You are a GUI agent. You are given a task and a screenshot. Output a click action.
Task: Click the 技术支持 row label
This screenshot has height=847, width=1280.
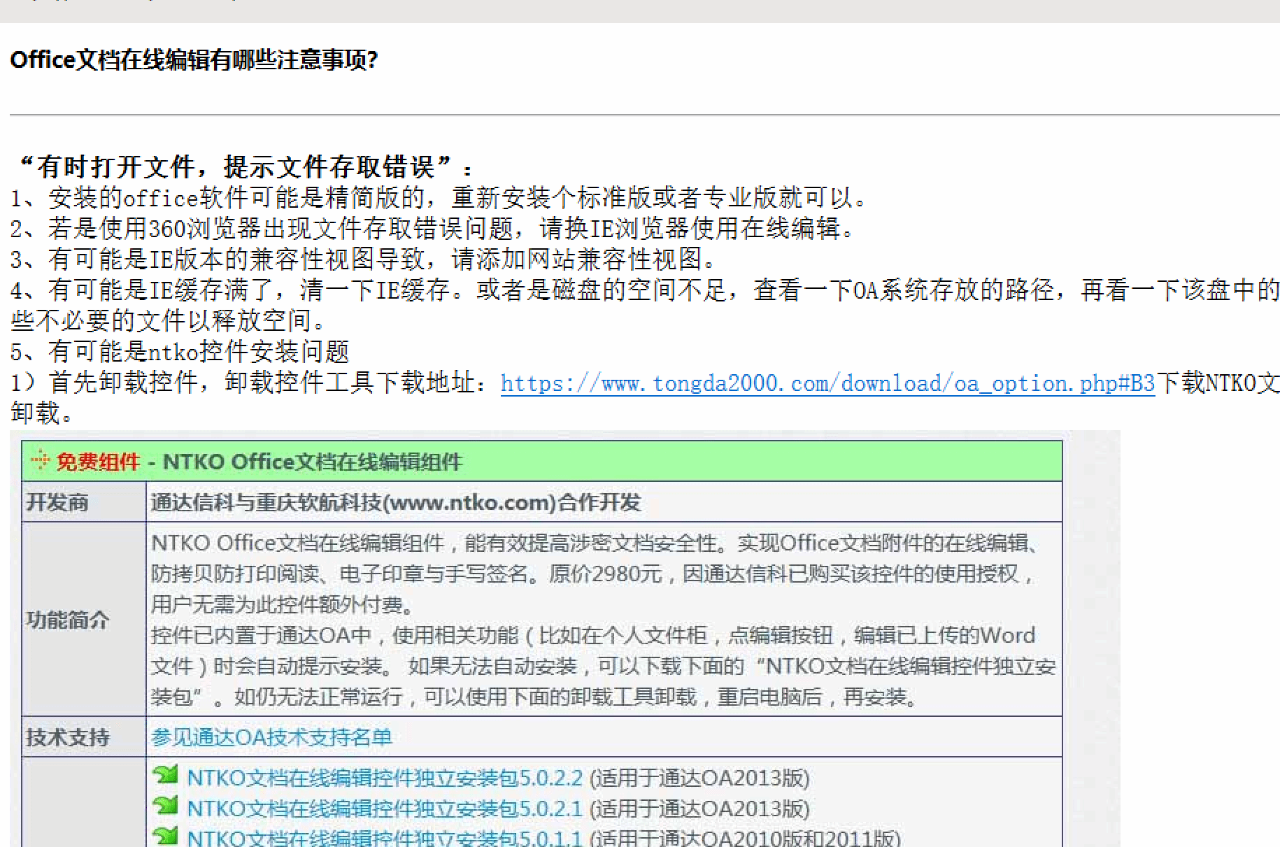click(x=68, y=737)
